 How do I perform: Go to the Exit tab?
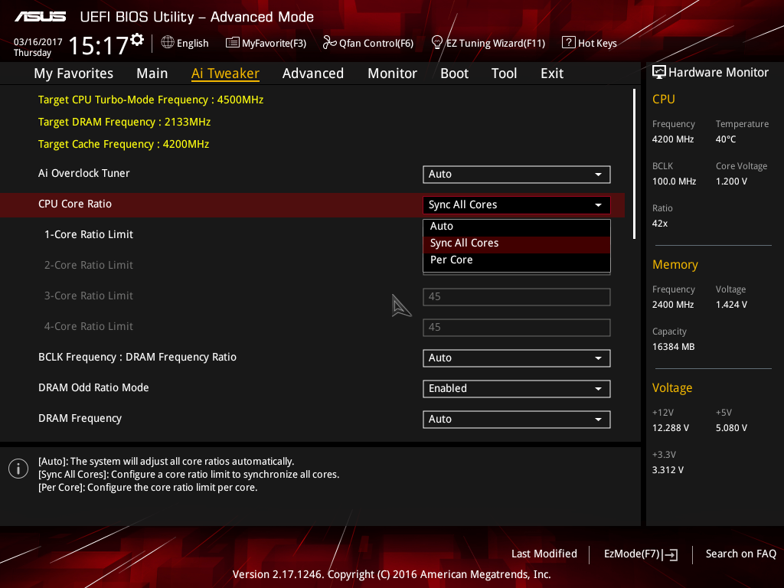552,73
